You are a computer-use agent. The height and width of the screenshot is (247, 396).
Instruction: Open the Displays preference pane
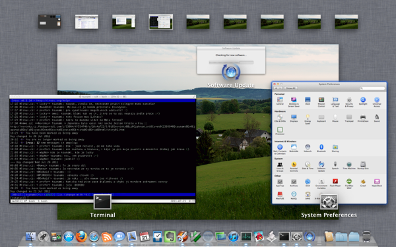(x=294, y=118)
